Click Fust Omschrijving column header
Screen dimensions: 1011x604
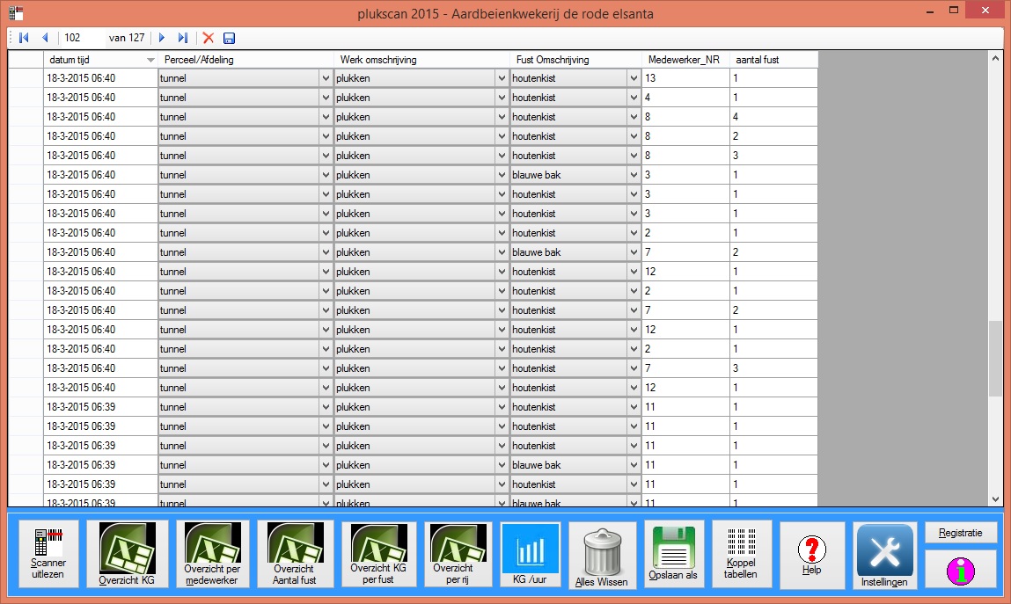coord(575,60)
